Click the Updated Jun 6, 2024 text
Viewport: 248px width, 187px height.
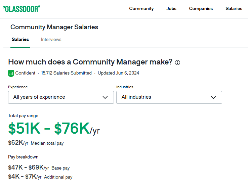tap(118, 73)
